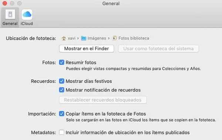Click the Mostrar en el Finder button
Viewport: 222px width, 140px height.
coord(87,49)
